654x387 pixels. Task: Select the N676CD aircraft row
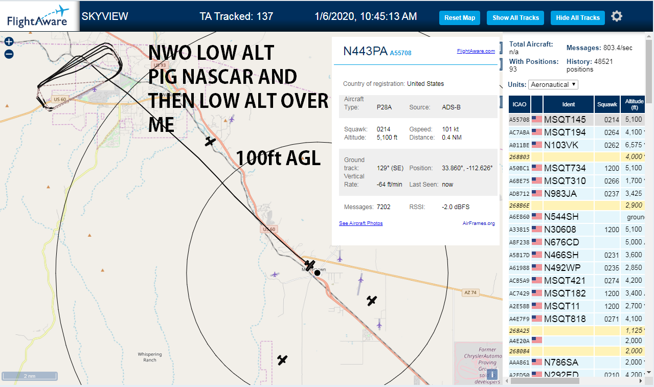pyautogui.click(x=577, y=242)
